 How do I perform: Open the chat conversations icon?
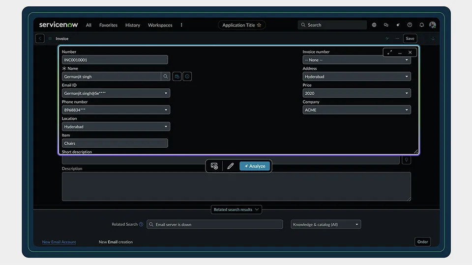point(386,25)
